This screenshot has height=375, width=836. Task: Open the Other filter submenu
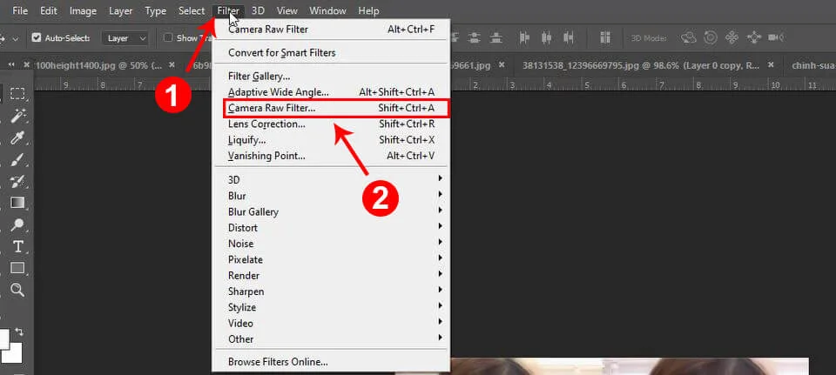coord(331,338)
